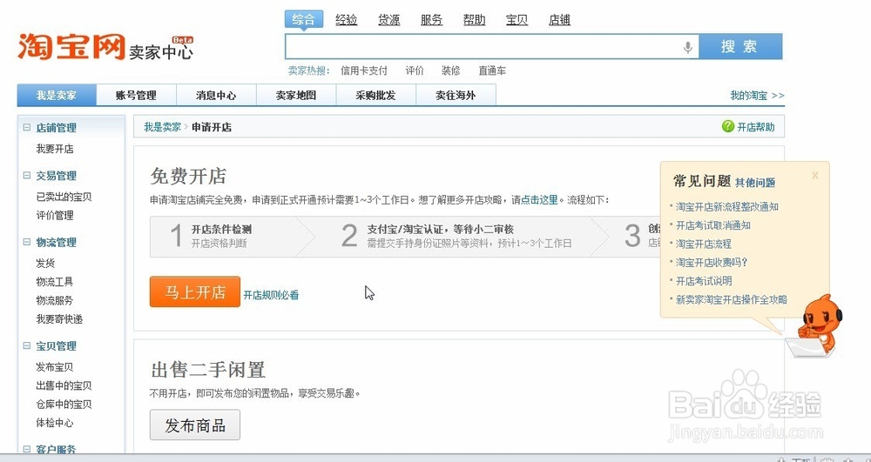871x462 pixels.
Task: Open 仓库中的宝贝 in sidebar
Action: click(x=64, y=405)
